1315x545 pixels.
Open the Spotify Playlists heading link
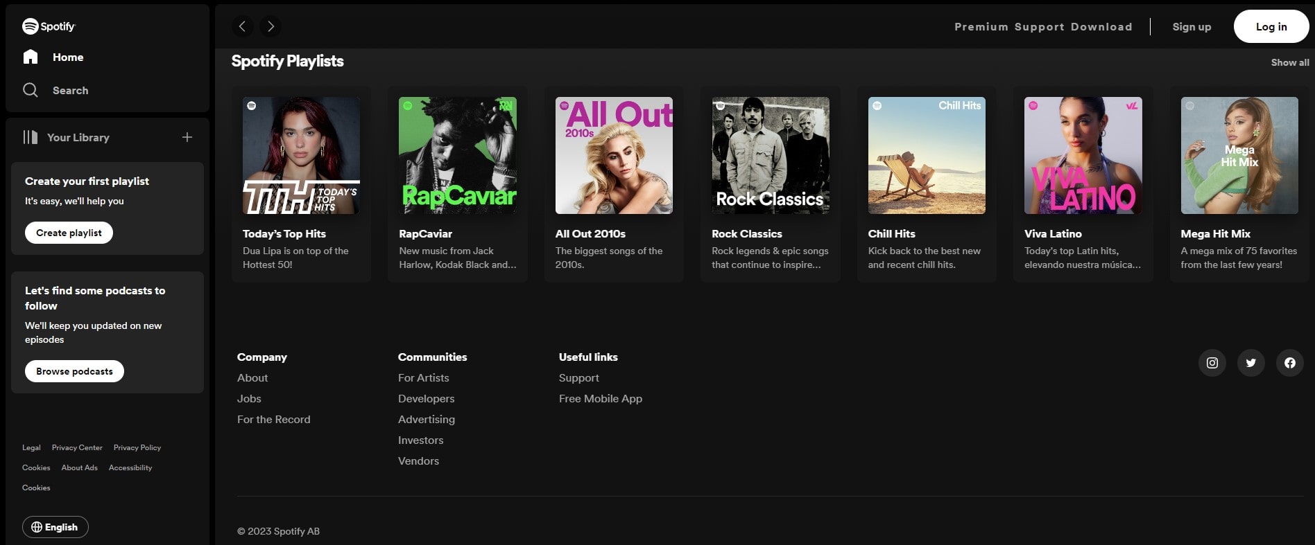click(287, 61)
